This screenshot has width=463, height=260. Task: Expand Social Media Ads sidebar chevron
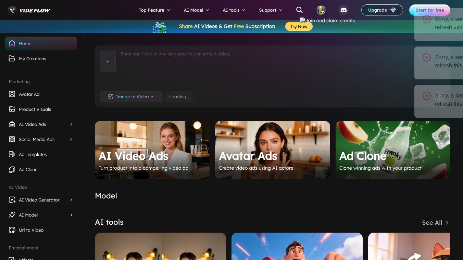71,139
